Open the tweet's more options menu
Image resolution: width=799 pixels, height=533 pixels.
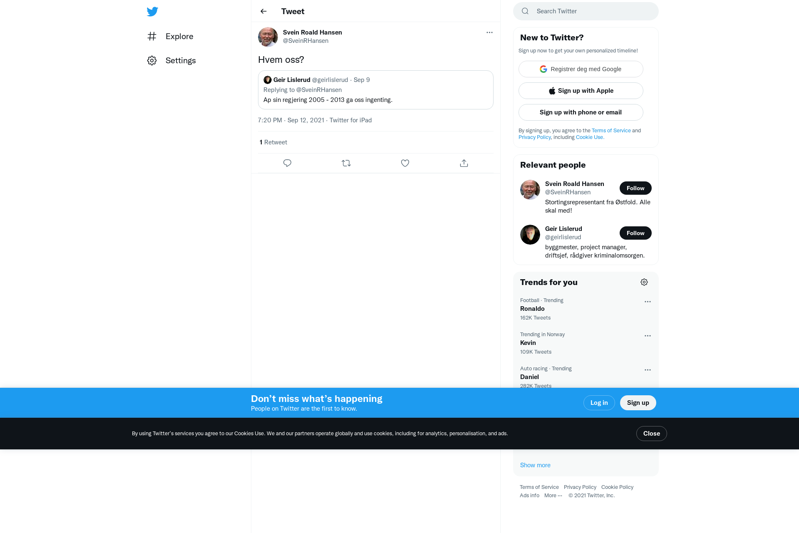point(489,32)
